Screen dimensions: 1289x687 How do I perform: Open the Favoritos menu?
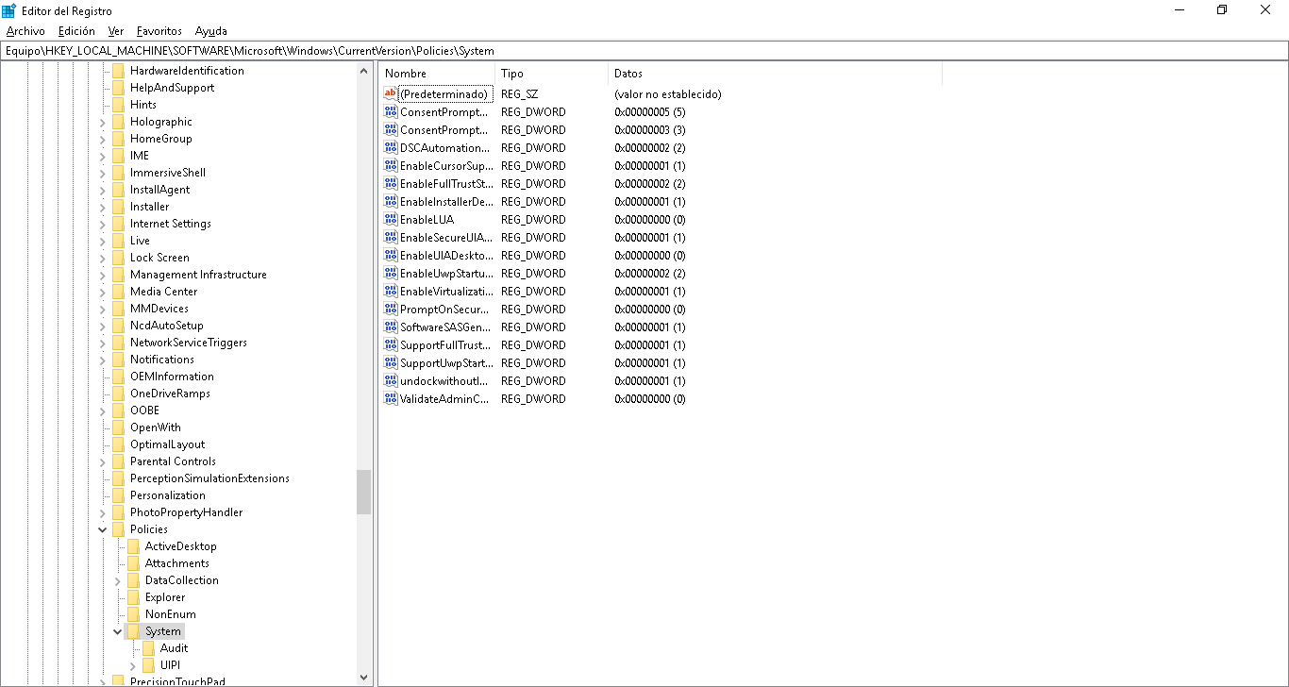point(159,31)
